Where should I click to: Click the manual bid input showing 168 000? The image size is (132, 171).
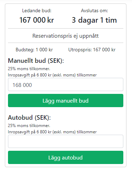coord(66,84)
